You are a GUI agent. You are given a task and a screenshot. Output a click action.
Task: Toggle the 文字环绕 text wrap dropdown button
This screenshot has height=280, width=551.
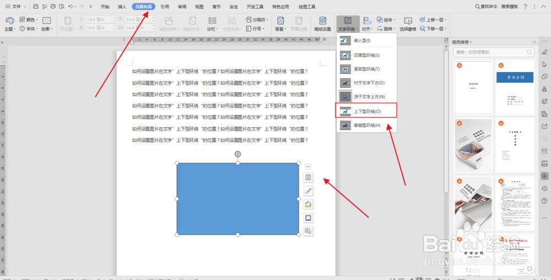pos(348,24)
